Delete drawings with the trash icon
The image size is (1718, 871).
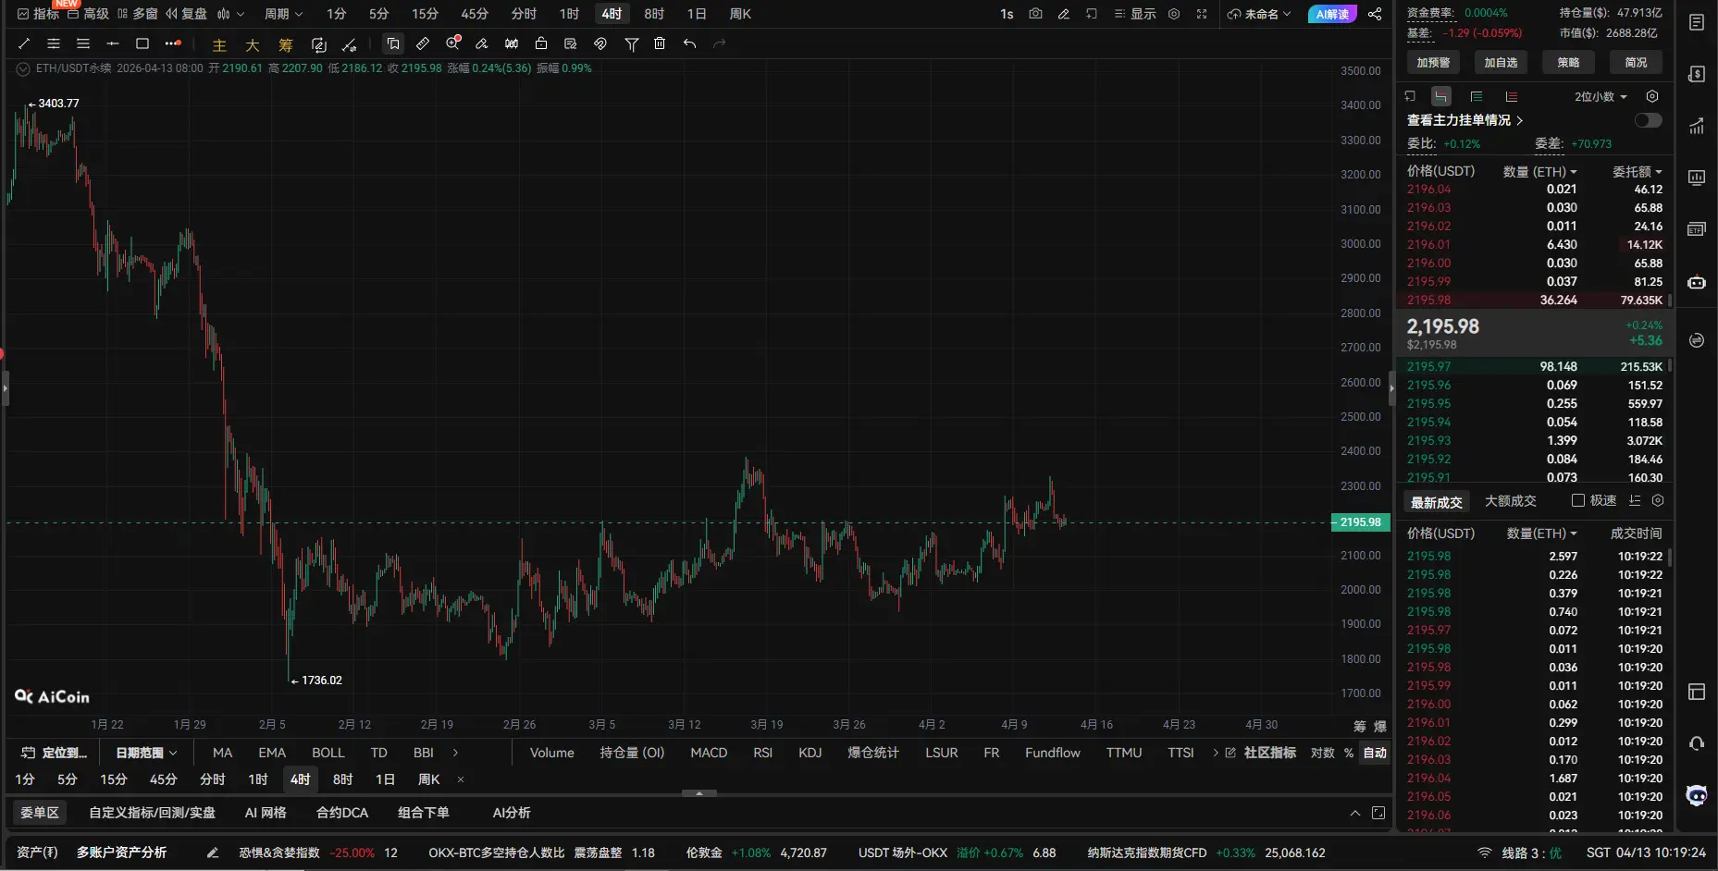(x=660, y=43)
